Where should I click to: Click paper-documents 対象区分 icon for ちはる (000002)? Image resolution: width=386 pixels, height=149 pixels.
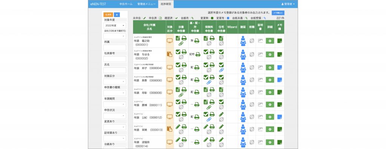[170, 54]
